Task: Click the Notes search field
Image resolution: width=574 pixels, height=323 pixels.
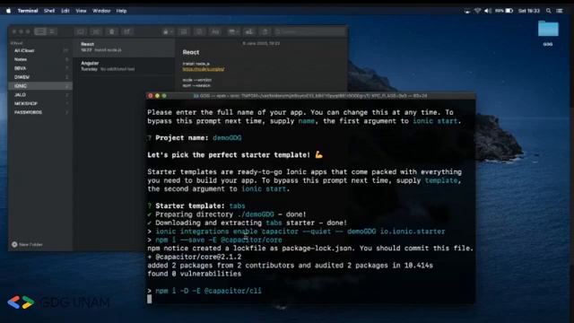Action: pos(309,32)
